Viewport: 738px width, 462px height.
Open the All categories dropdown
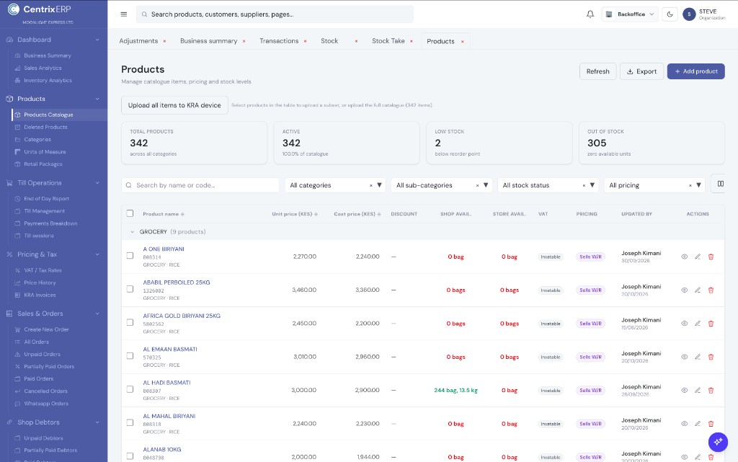335,185
